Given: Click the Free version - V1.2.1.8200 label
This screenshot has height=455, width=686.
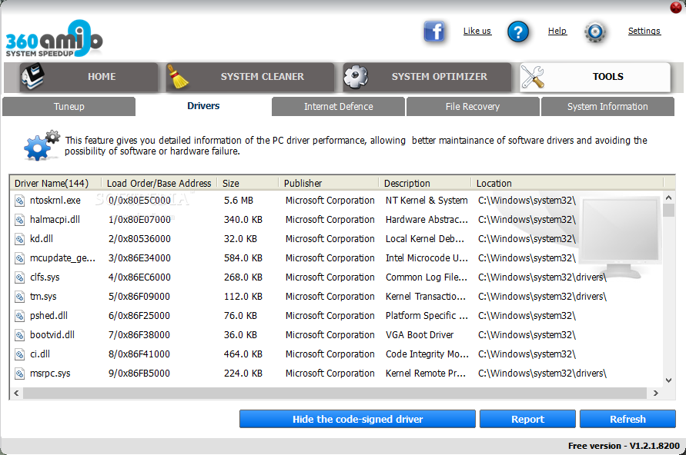Looking at the screenshot, I should coord(624,446).
